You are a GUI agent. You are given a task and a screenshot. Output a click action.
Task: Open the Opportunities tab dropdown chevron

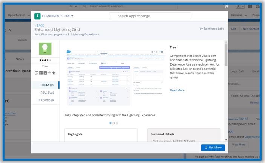(x=29, y=15)
